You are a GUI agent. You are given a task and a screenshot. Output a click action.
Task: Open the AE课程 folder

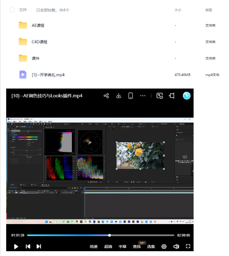(x=38, y=25)
